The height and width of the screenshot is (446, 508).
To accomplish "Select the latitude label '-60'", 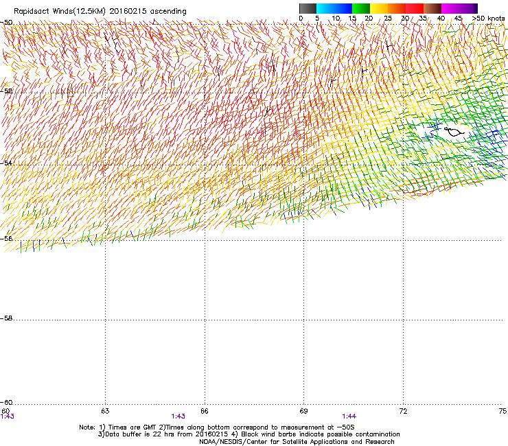I will coord(6,403).
